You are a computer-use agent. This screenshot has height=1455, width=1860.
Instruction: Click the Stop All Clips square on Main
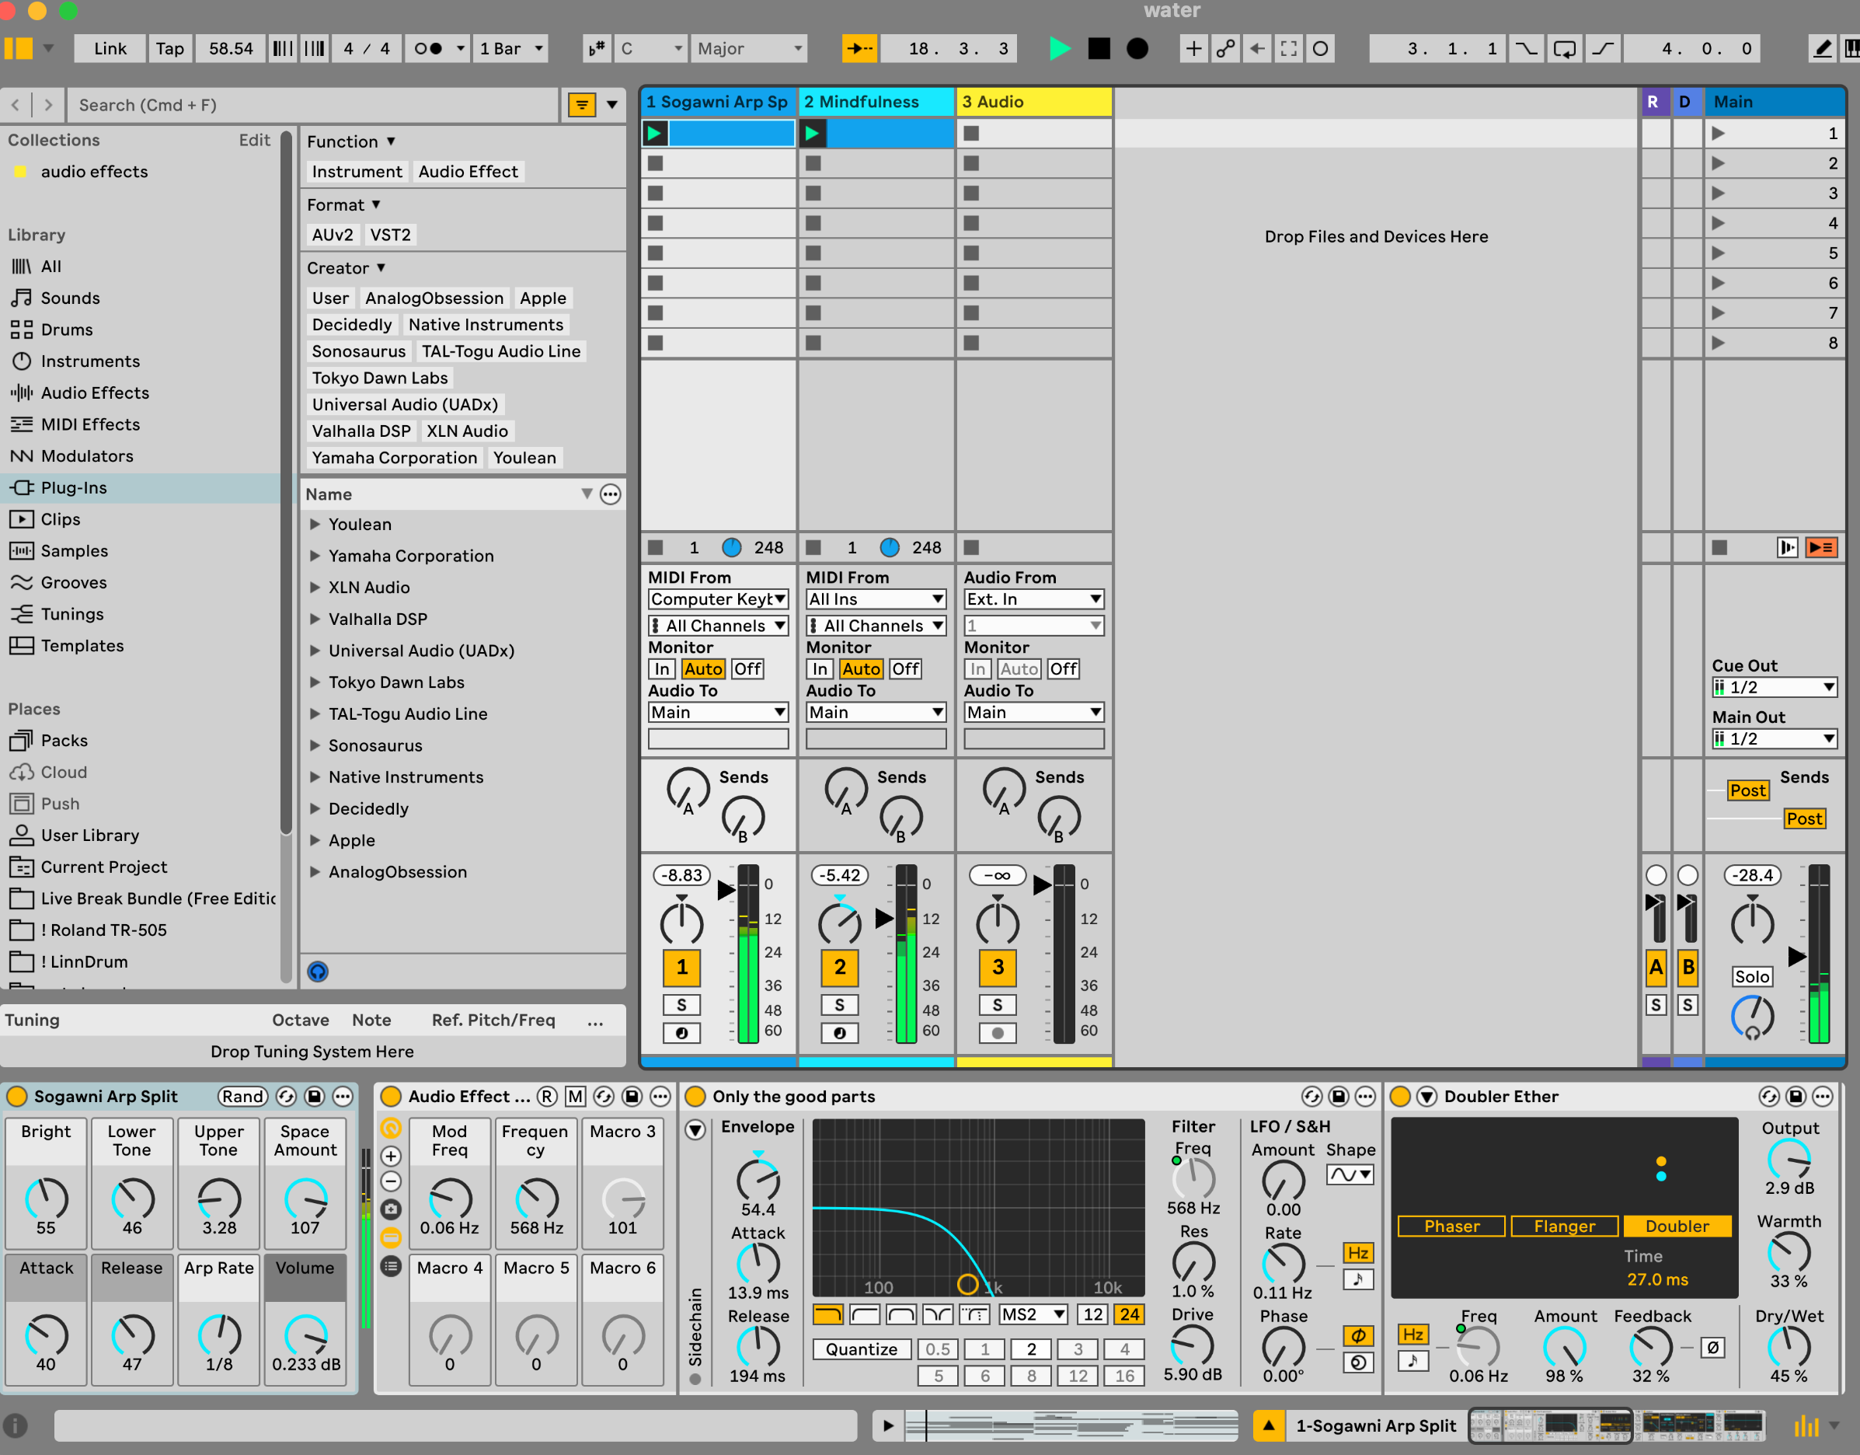tap(1719, 547)
